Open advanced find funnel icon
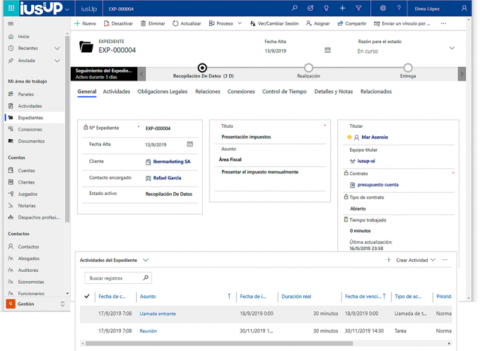480x351 pixels. coord(358,8)
